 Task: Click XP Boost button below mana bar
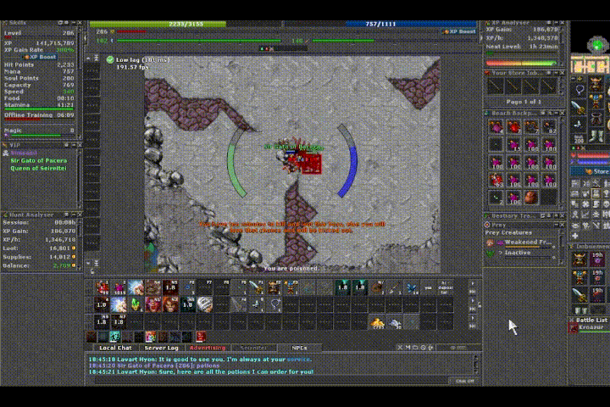(x=459, y=31)
